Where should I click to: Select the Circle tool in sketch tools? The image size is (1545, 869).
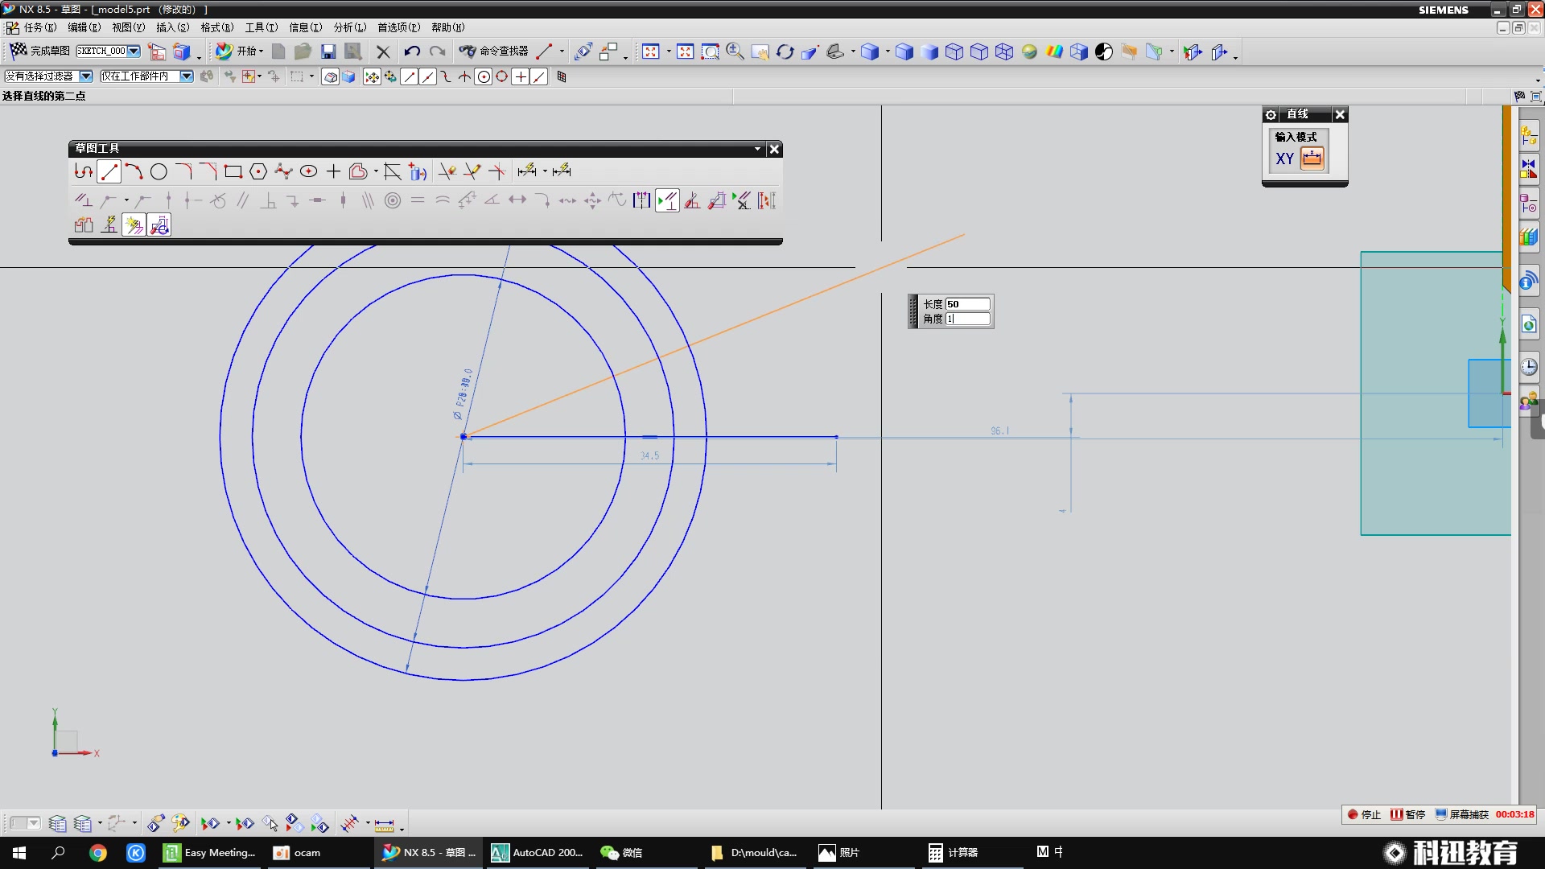[x=159, y=171]
